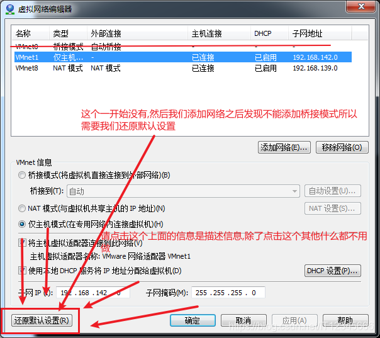Click the NAT 模式 type cell in VMnet8 row

[x=68, y=68]
